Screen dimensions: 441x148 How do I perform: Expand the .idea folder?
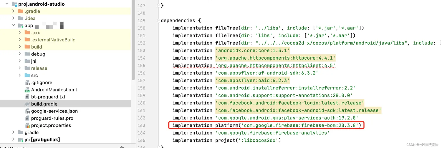13,18
